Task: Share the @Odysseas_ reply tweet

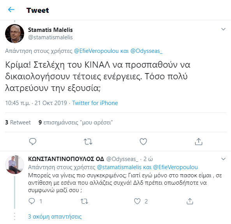Action: coord(190,201)
